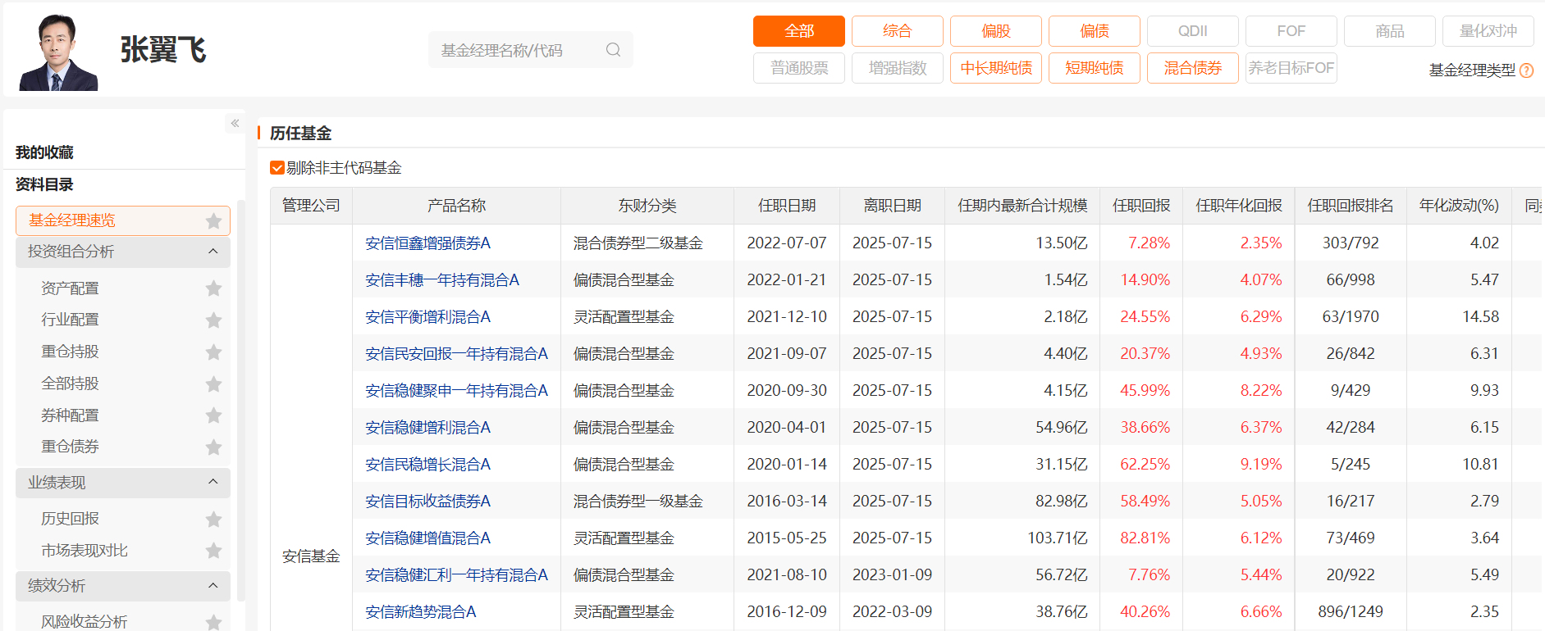Click the search magnifier icon
1545x631 pixels.
pos(613,50)
